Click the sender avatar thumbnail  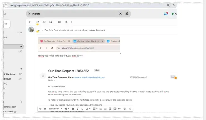point(31,29)
